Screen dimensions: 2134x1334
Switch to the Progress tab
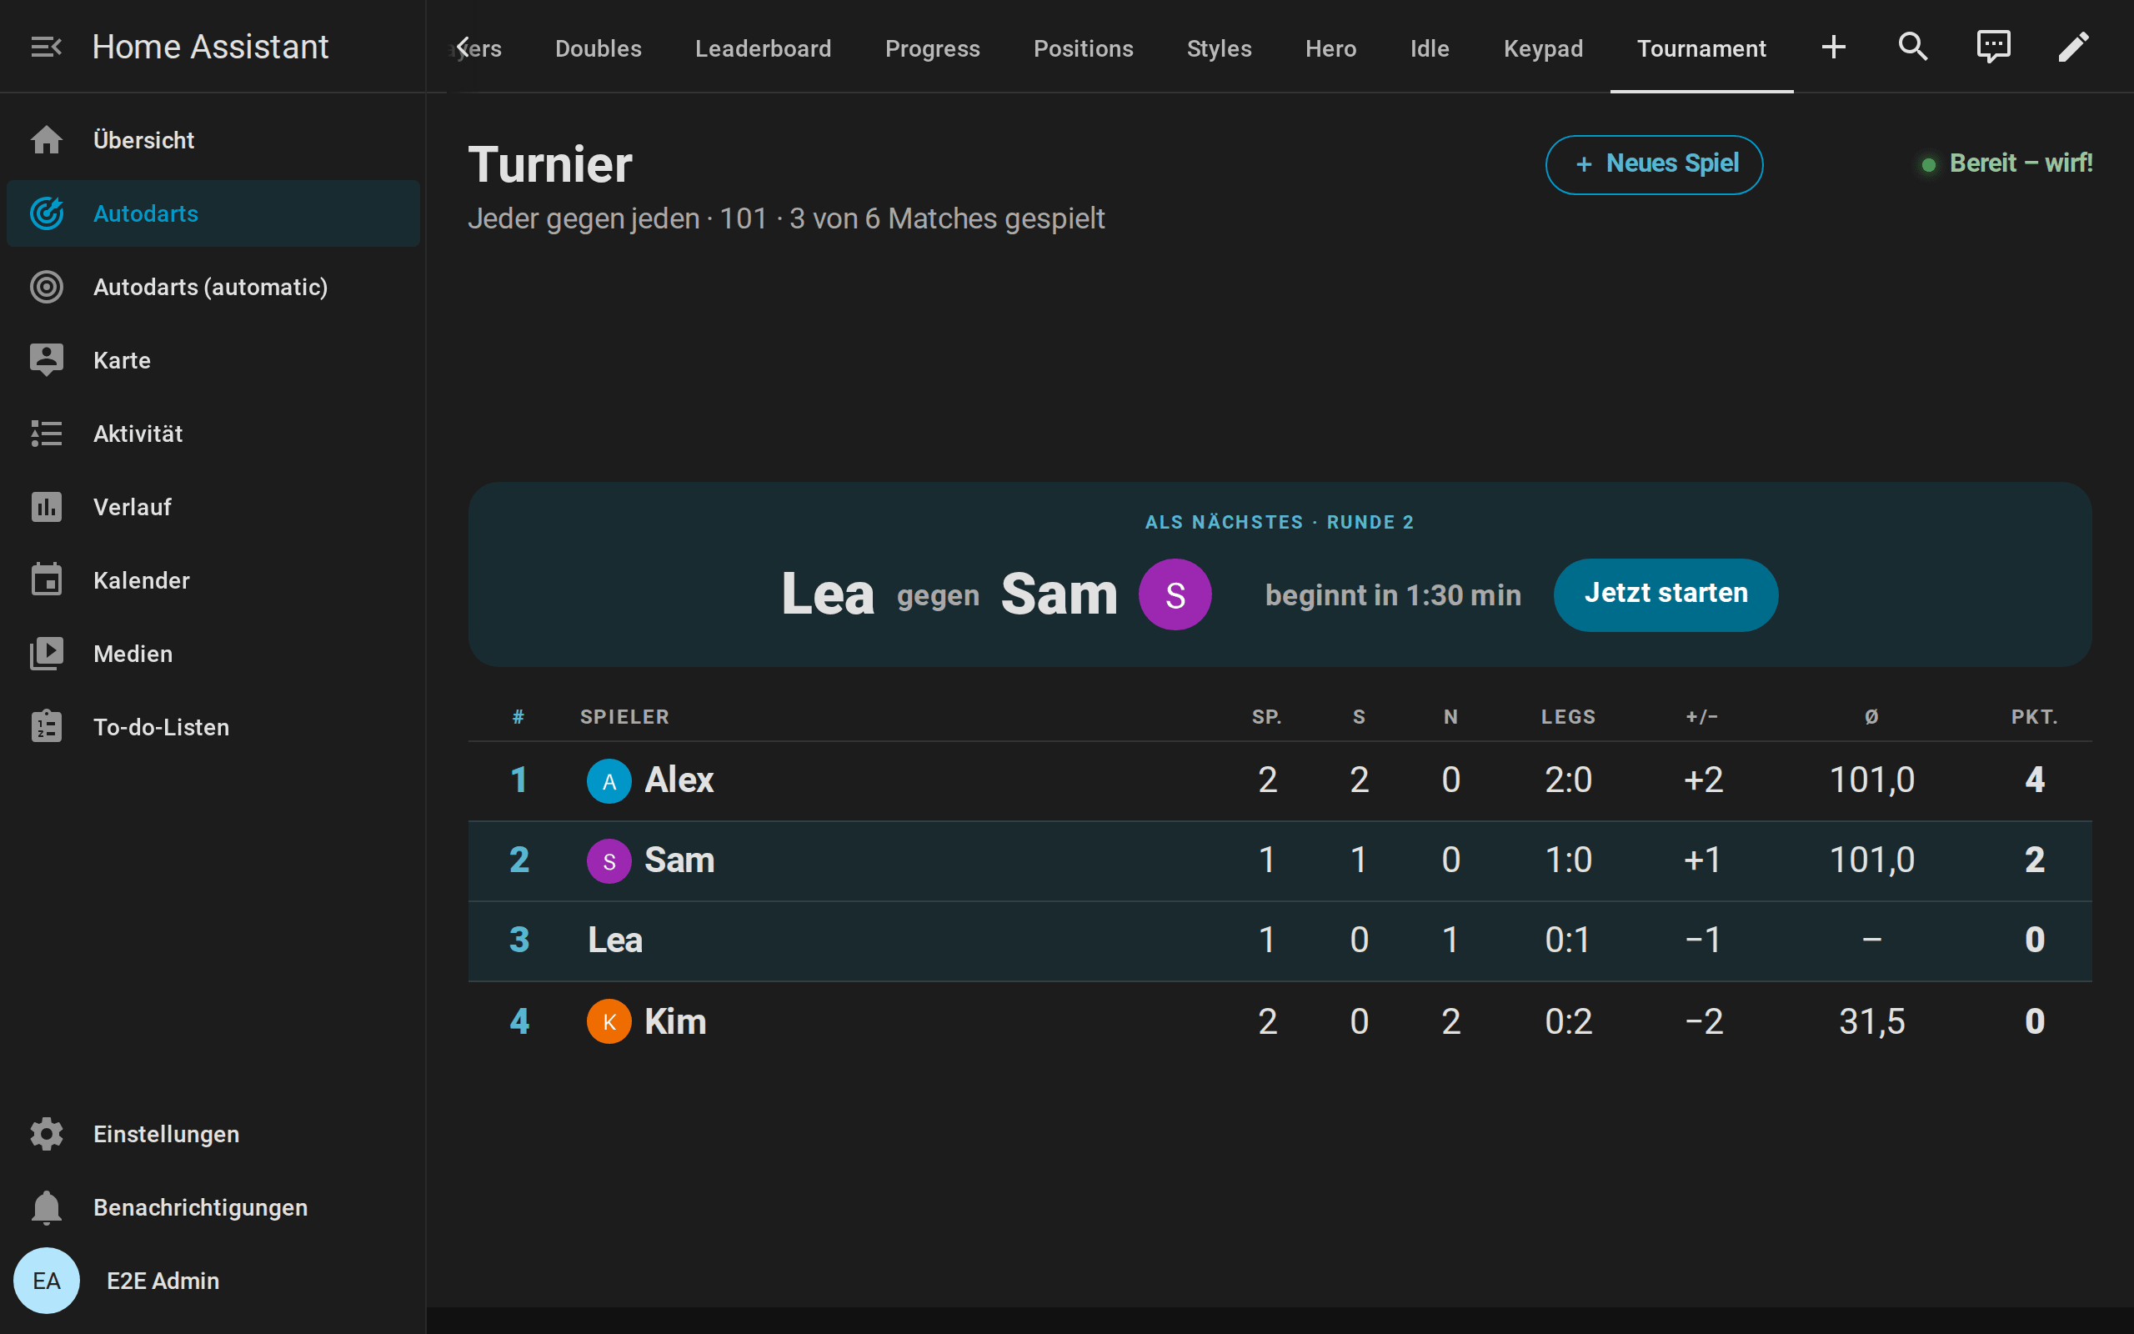tap(932, 48)
